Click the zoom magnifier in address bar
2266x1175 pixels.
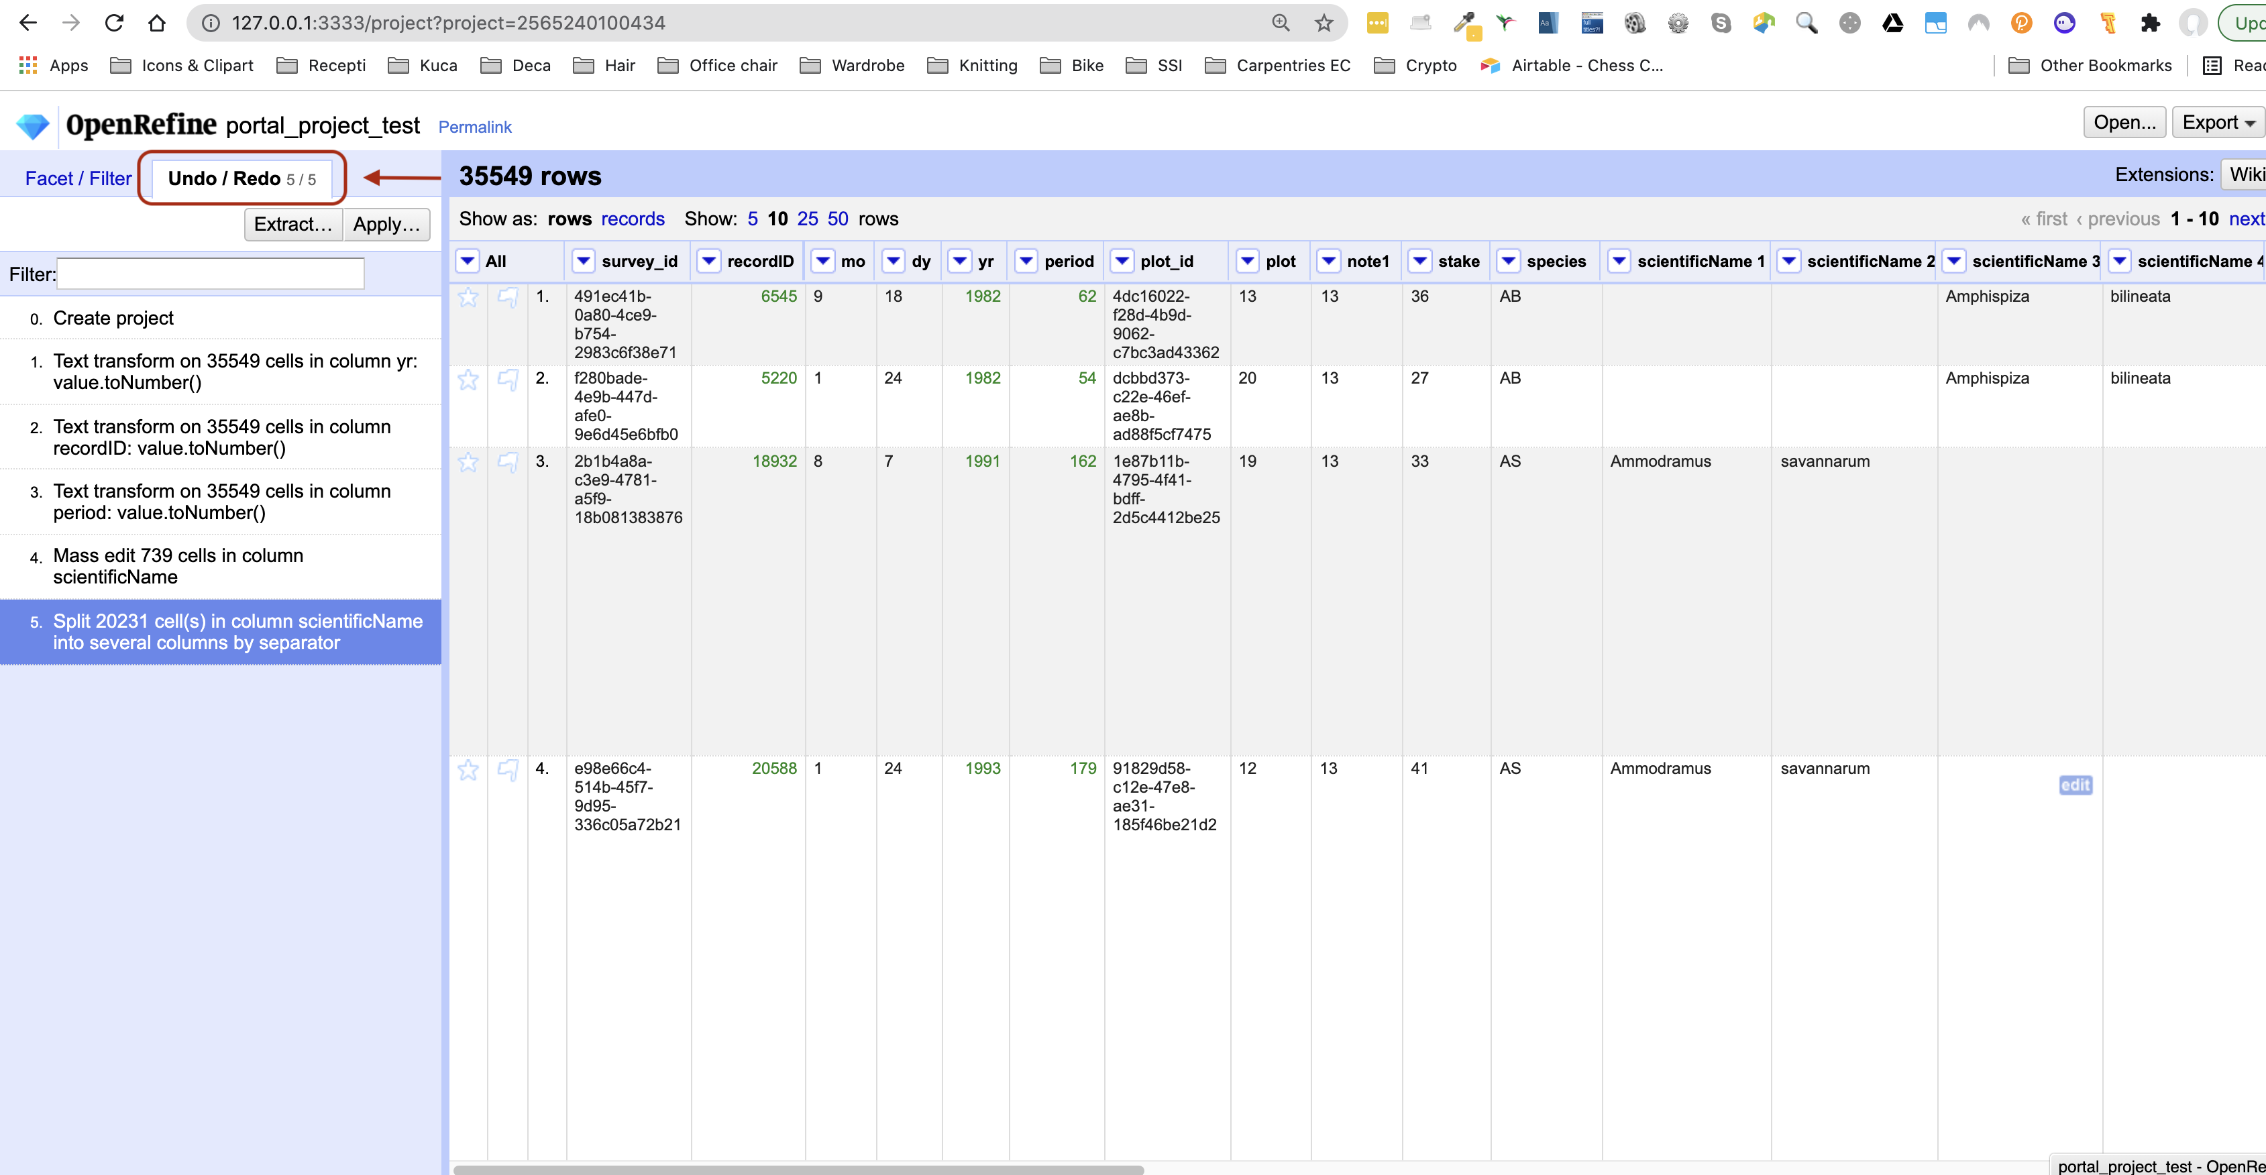[1281, 23]
